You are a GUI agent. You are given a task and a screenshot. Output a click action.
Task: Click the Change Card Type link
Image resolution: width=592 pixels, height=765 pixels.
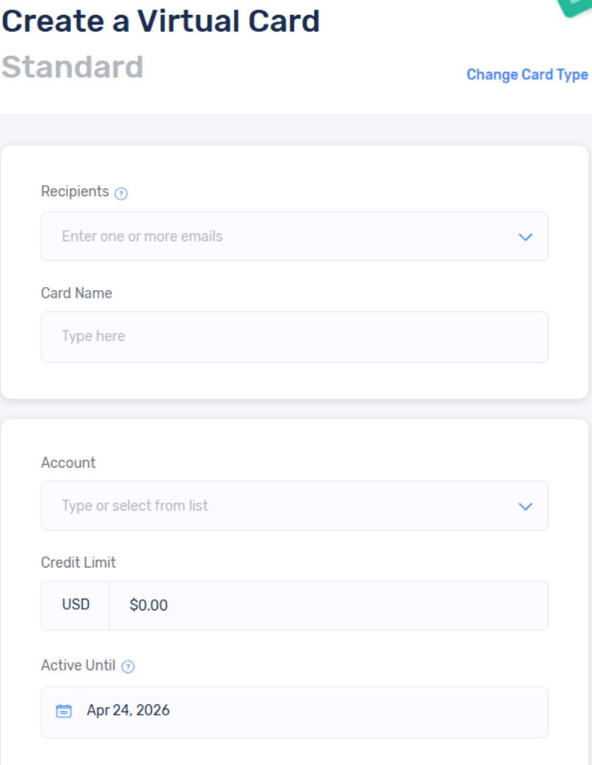[x=527, y=75]
